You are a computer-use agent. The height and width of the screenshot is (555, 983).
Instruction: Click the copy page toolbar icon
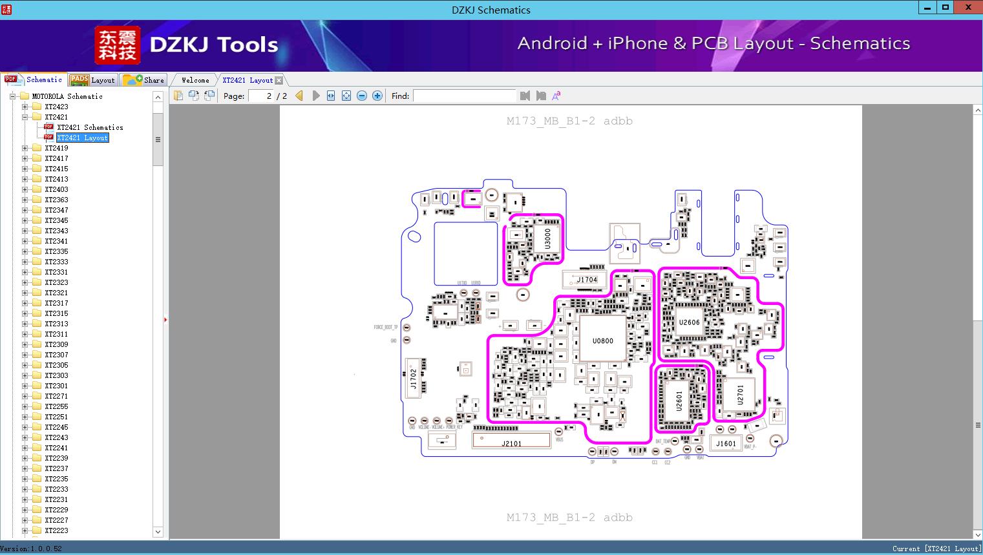click(x=178, y=96)
